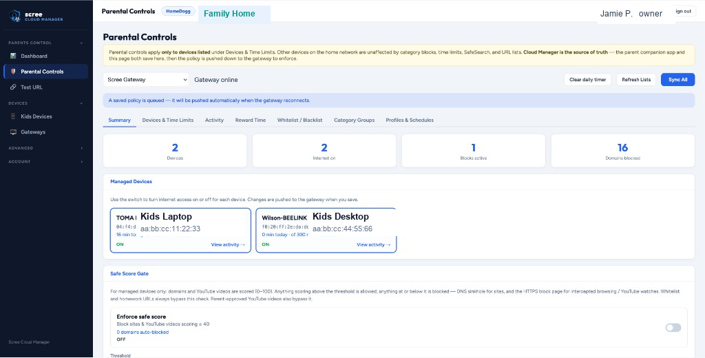Click the Kids Devices lock icon
The width and height of the screenshot is (705, 358).
(13, 116)
